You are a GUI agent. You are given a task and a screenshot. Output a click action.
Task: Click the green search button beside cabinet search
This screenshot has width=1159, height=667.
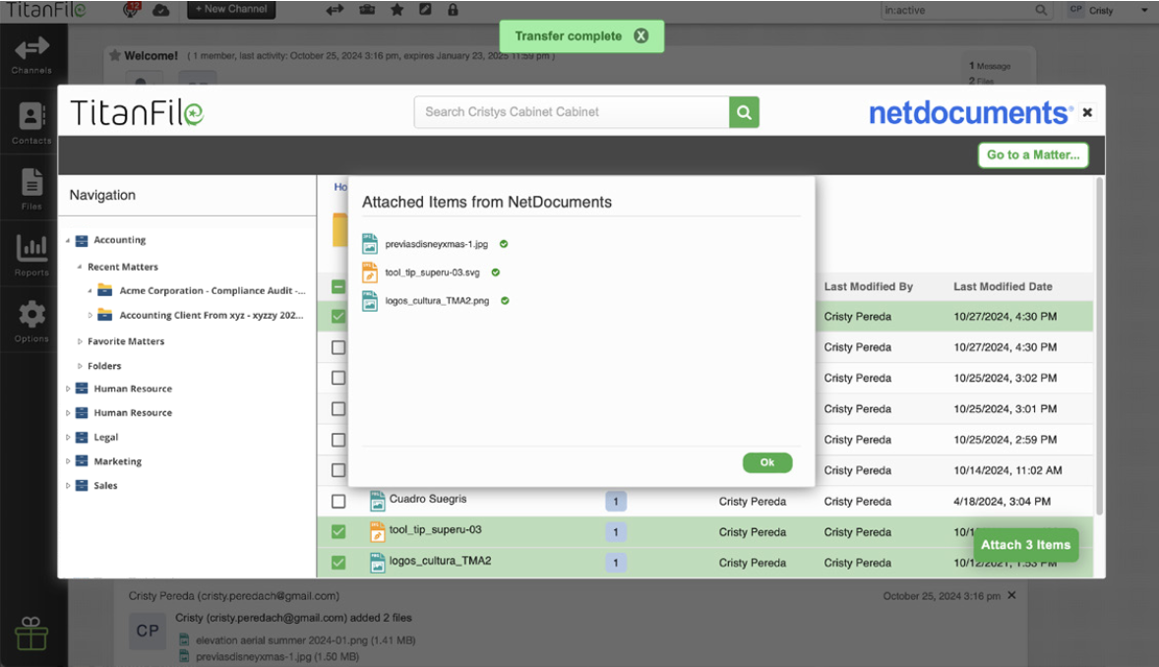(745, 112)
